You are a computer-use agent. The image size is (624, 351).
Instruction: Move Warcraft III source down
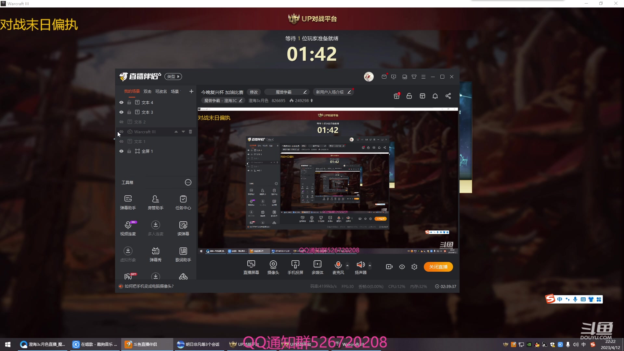[183, 132]
